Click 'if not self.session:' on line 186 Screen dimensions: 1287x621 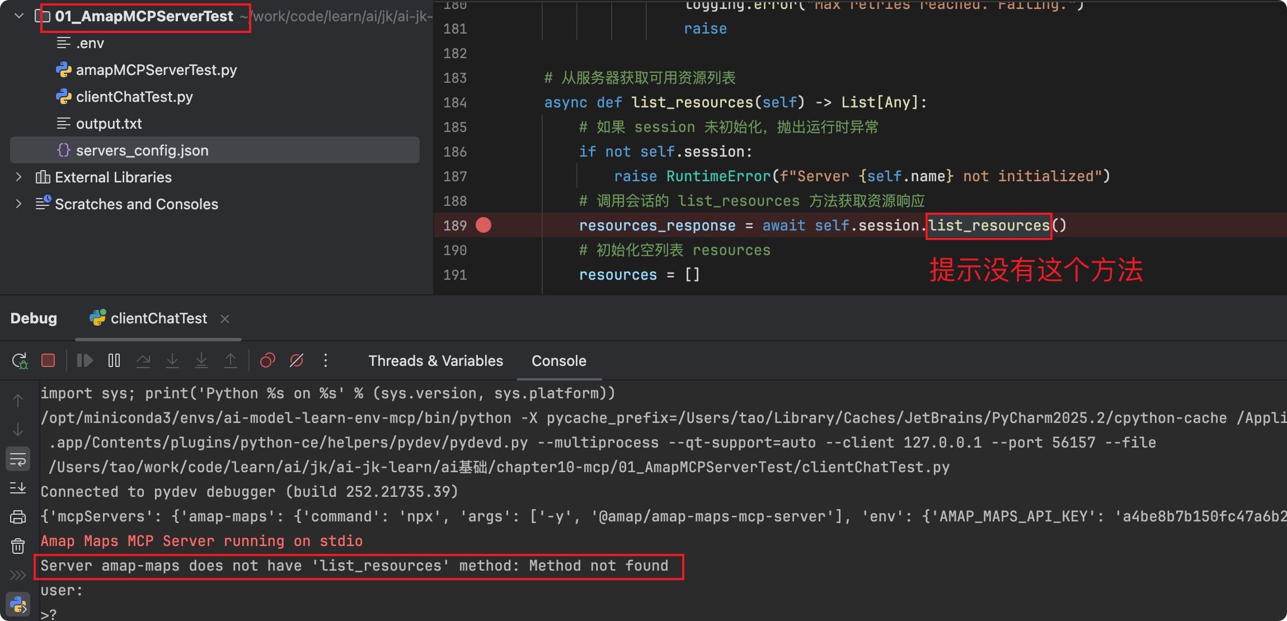(x=665, y=152)
